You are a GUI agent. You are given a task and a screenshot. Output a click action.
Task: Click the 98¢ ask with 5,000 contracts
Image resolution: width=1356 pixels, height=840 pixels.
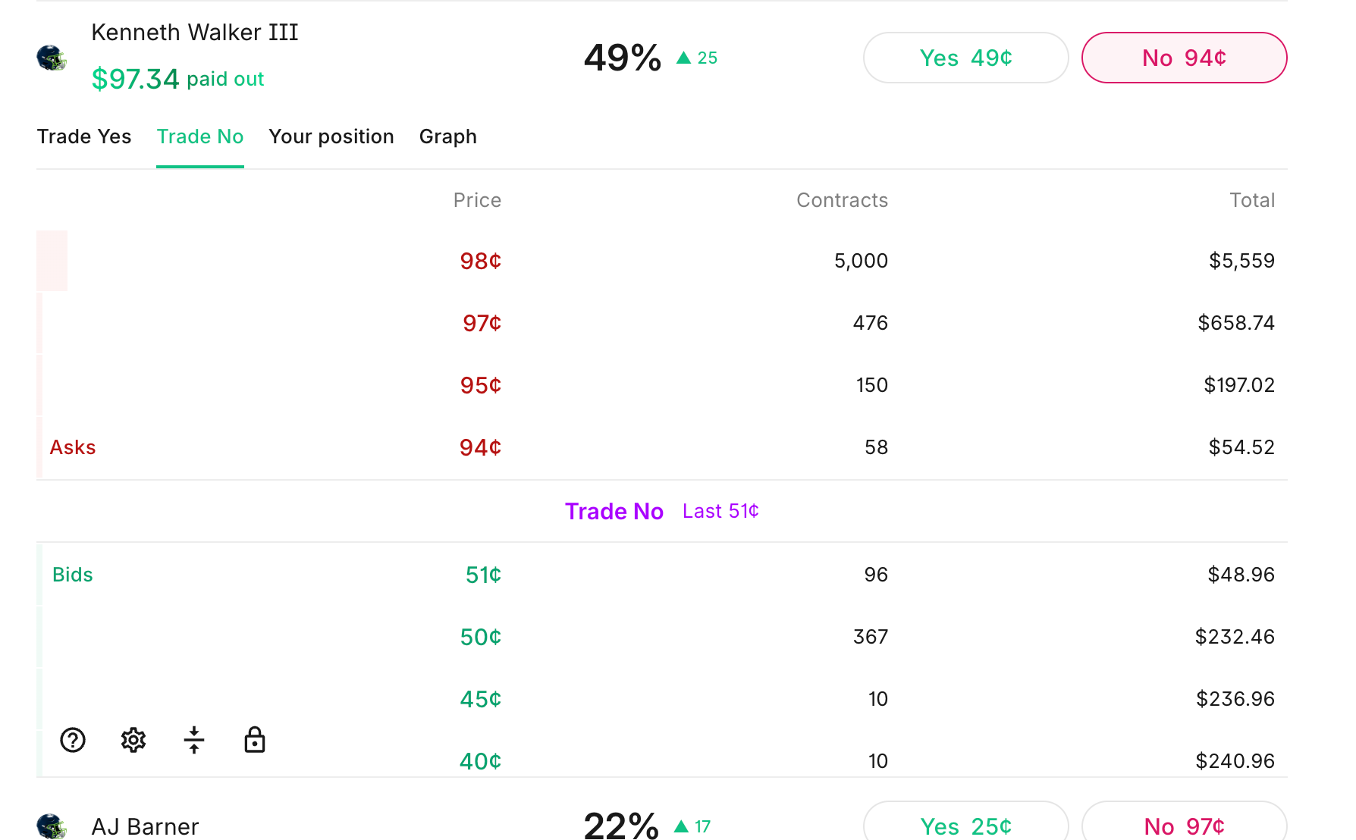pos(479,261)
